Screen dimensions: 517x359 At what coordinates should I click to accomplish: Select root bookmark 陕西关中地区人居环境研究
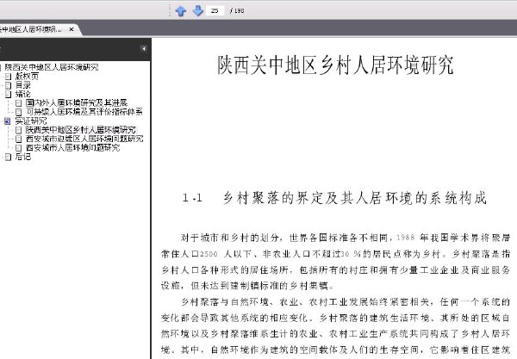[x=52, y=67]
